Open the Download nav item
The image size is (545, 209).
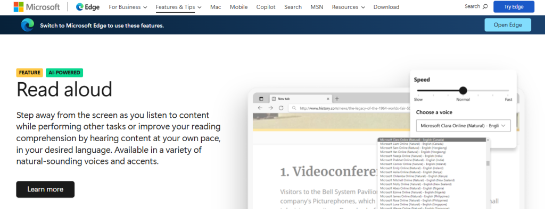(x=386, y=7)
